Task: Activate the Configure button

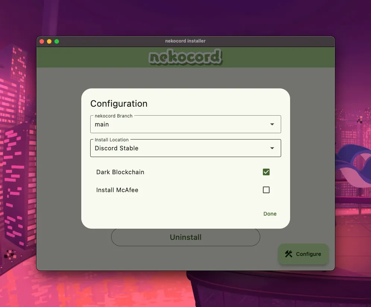Action: [303, 254]
